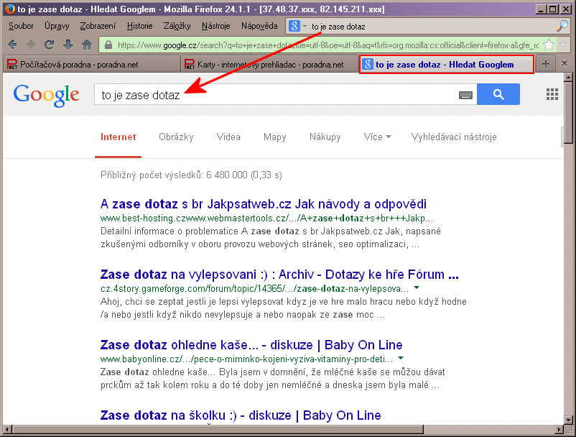Image resolution: width=576 pixels, height=437 pixels.
Task: Maximize the Firefox window
Action: (553, 9)
